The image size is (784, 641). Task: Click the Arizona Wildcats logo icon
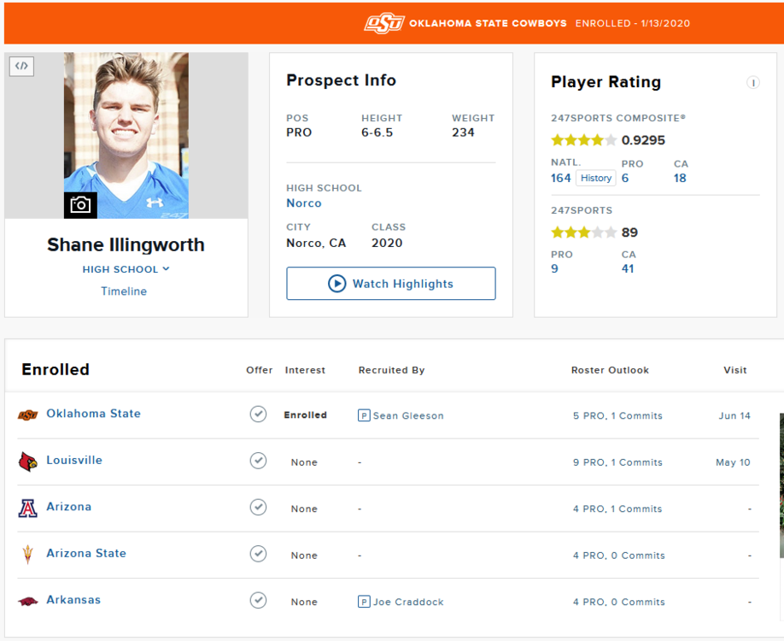click(x=28, y=509)
